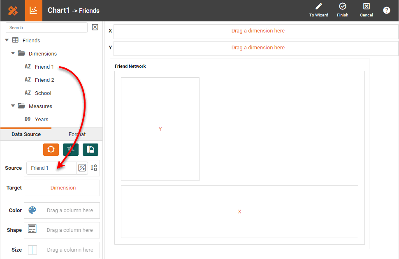Screen dimensions: 399x259
Task: Clear the search box with X icon
Action: [x=95, y=27]
